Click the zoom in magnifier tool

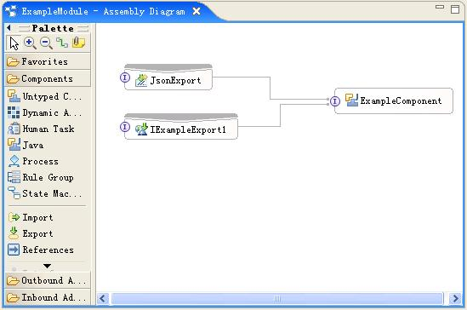point(30,43)
